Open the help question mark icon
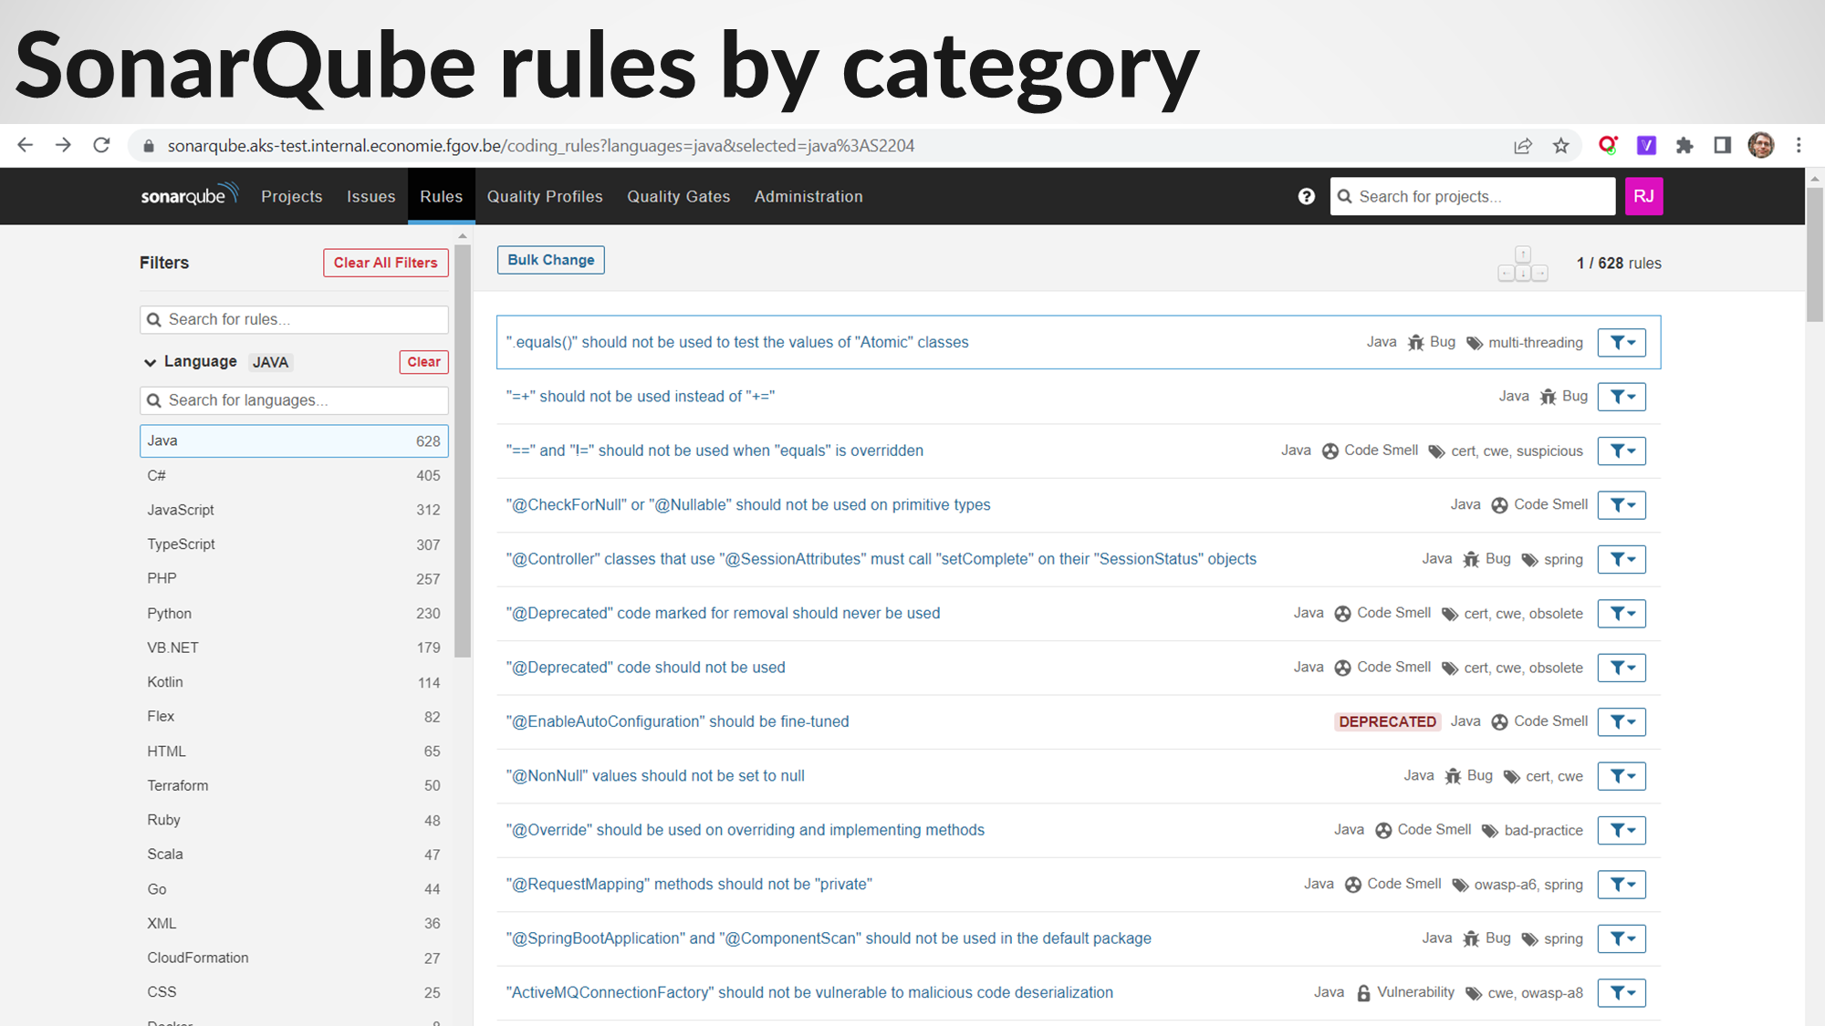Image resolution: width=1825 pixels, height=1026 pixels. pos(1306,196)
